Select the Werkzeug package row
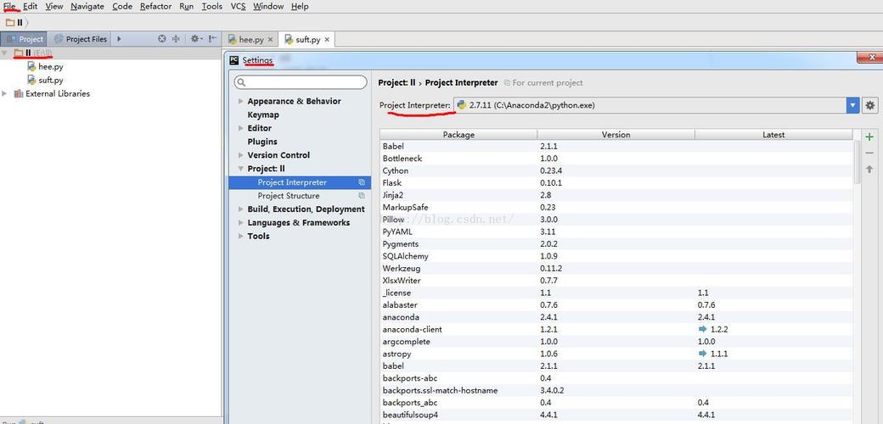Image resolution: width=883 pixels, height=424 pixels. click(616, 268)
